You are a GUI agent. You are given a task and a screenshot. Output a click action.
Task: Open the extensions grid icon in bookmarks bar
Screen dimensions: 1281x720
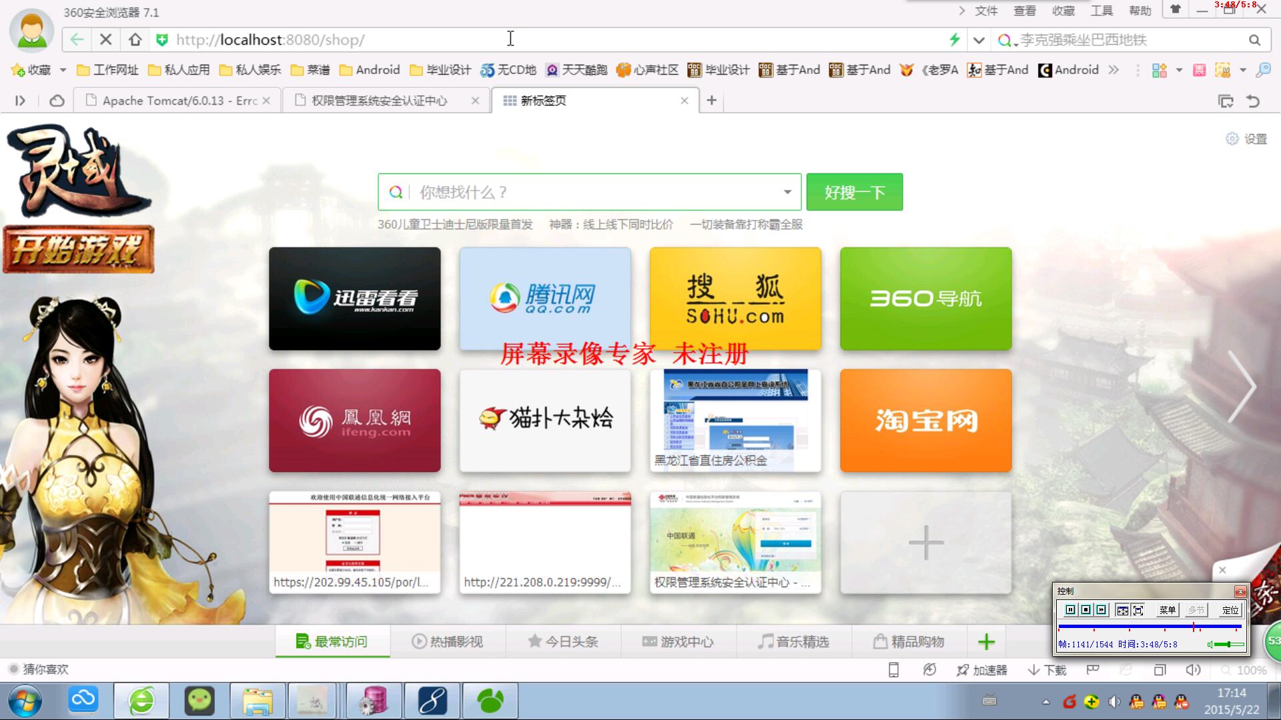click(x=1160, y=70)
